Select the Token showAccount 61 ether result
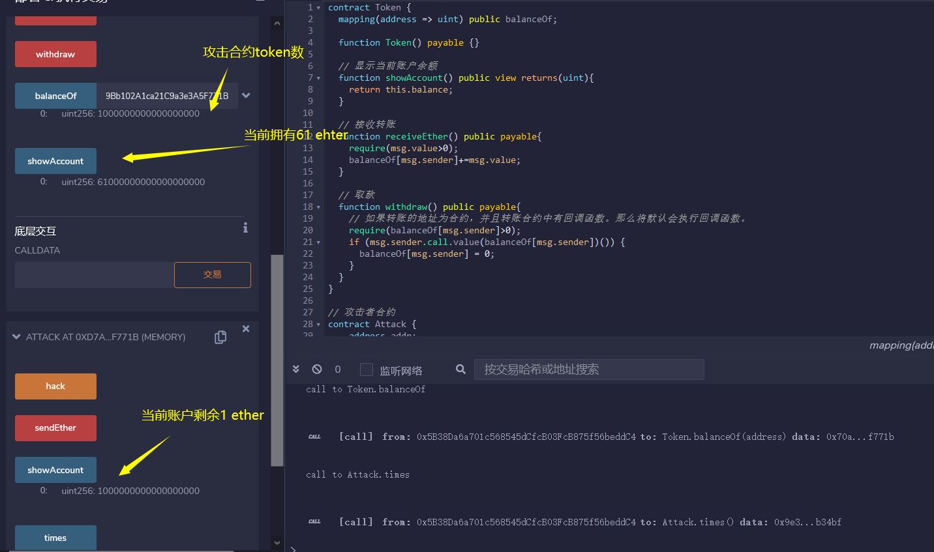This screenshot has width=934, height=552. click(x=133, y=182)
